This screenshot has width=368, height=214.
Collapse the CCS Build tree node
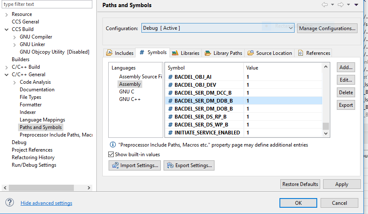pos(7,29)
